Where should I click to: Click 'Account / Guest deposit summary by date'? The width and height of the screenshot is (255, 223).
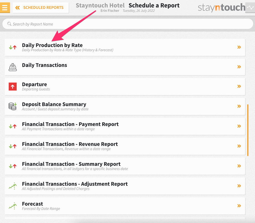[55, 109]
